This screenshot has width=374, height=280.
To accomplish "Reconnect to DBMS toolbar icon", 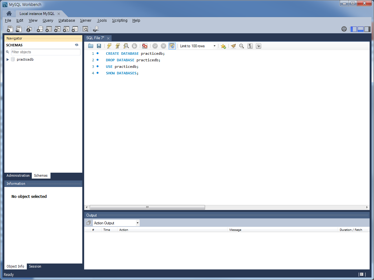I will click(x=96, y=29).
